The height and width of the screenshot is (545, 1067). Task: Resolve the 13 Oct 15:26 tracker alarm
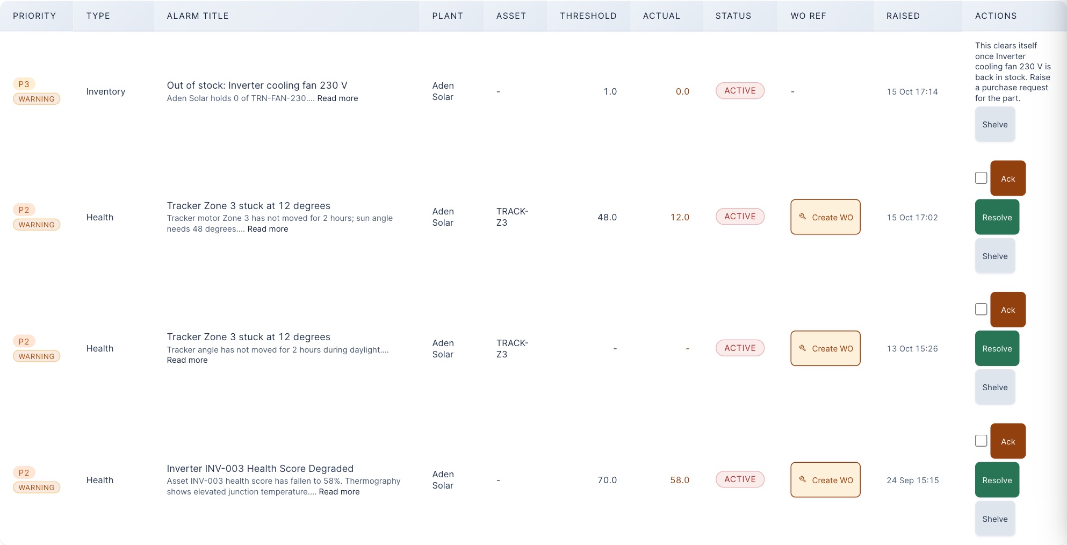click(997, 348)
